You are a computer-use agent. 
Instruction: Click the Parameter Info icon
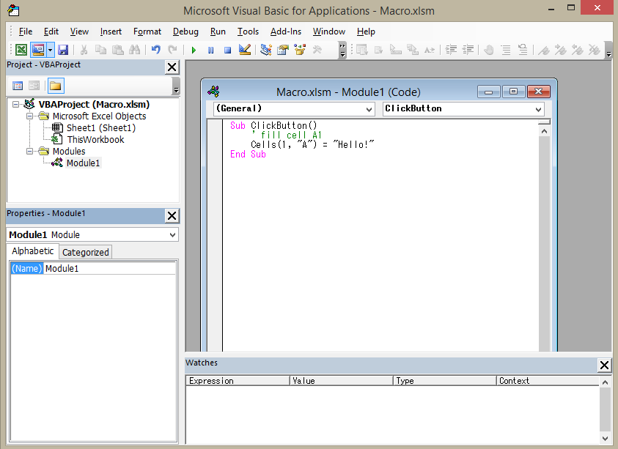(x=413, y=50)
